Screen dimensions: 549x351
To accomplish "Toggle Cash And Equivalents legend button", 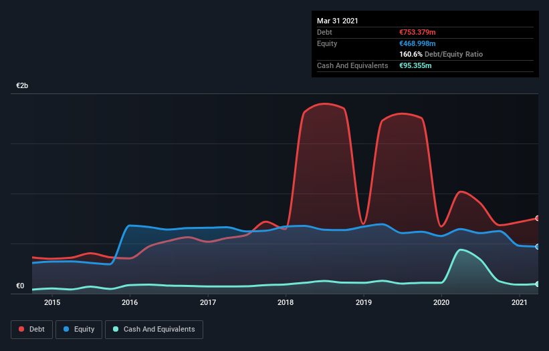I will (154, 330).
